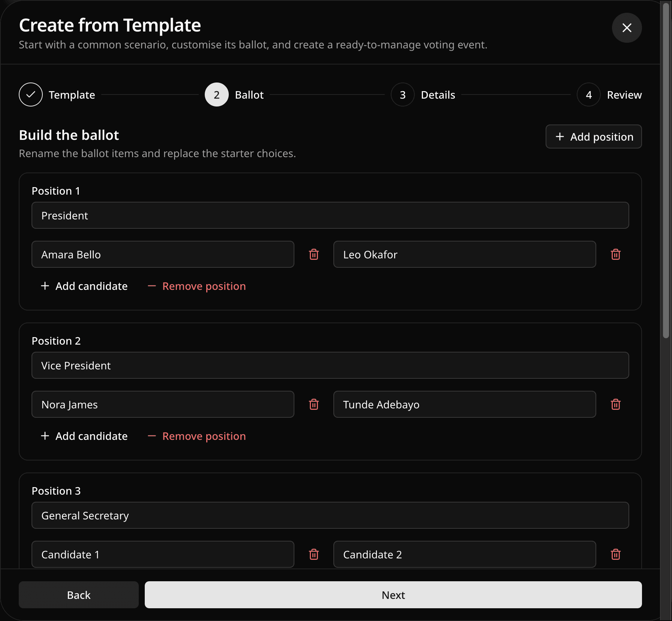Add candidate under Vice President position
The width and height of the screenshot is (672, 621).
[x=84, y=436]
